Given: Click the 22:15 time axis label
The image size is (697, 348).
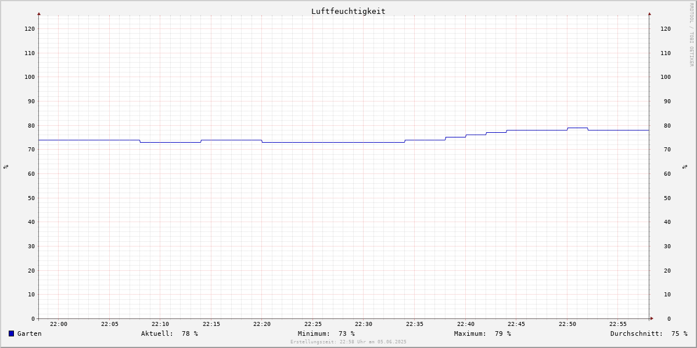Looking at the screenshot, I should click(x=211, y=324).
